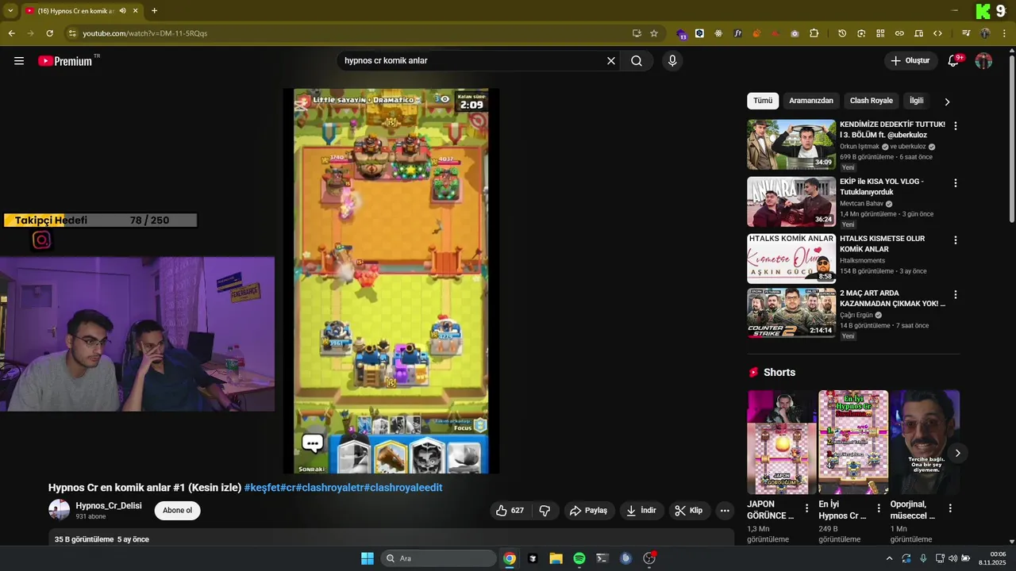Image resolution: width=1016 pixels, height=571 pixels.
Task: Click the browser address bar URL
Action: point(145,33)
